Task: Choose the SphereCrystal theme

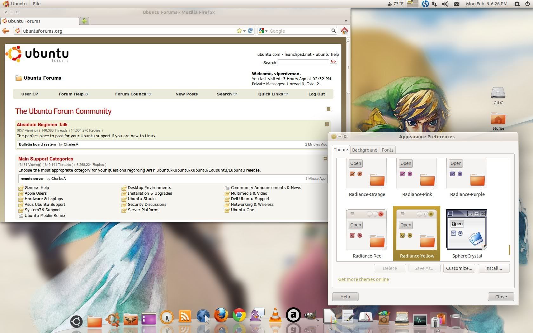Action: [x=467, y=234]
